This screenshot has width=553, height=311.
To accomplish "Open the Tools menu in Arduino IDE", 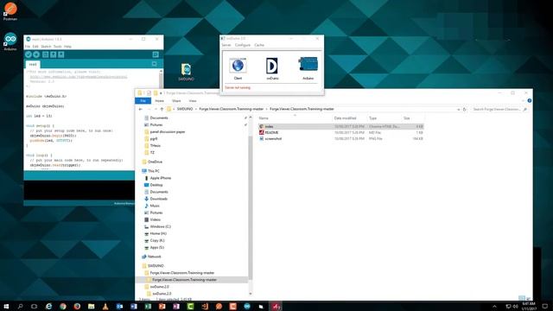I will coord(58,47).
